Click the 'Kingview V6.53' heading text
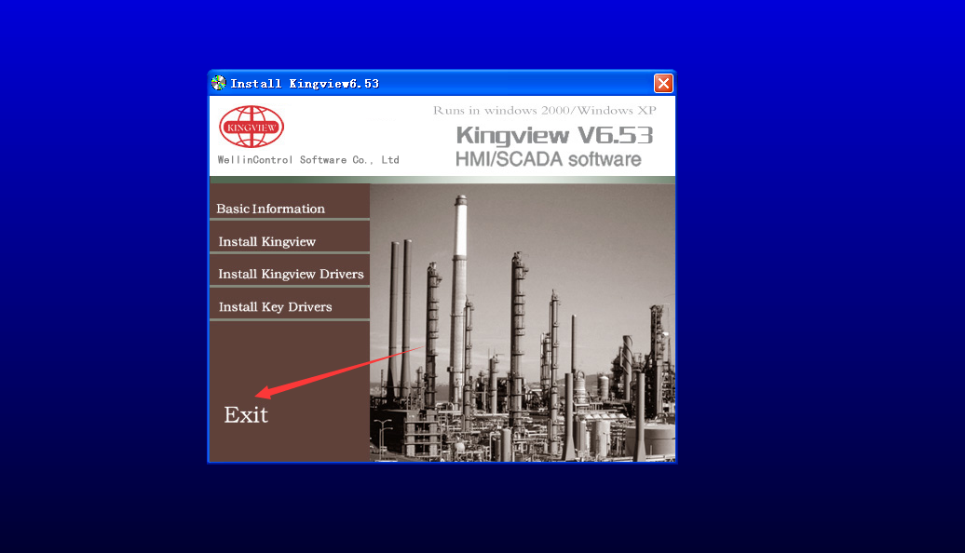 [554, 135]
